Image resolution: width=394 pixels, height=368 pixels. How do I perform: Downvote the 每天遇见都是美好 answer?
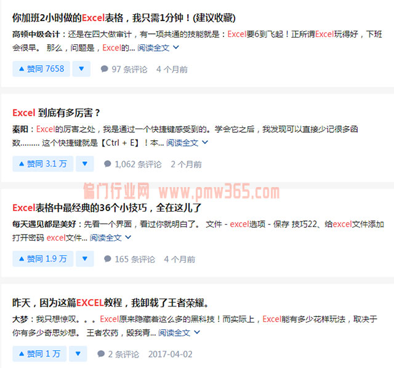[85, 258]
